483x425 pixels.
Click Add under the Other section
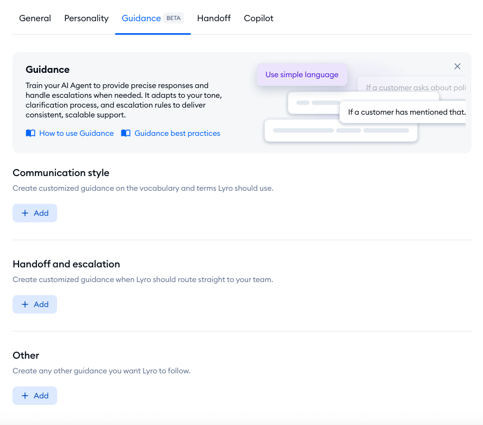35,396
